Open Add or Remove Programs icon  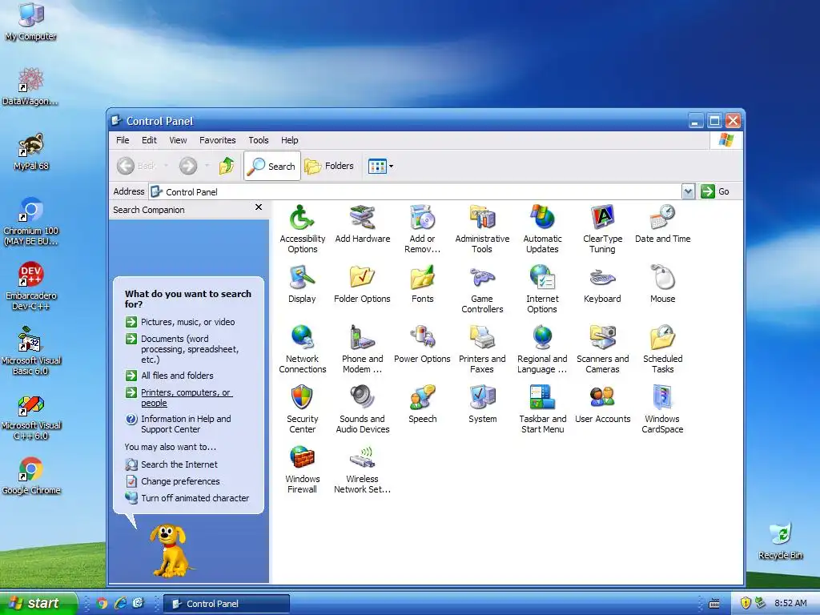[423, 229]
